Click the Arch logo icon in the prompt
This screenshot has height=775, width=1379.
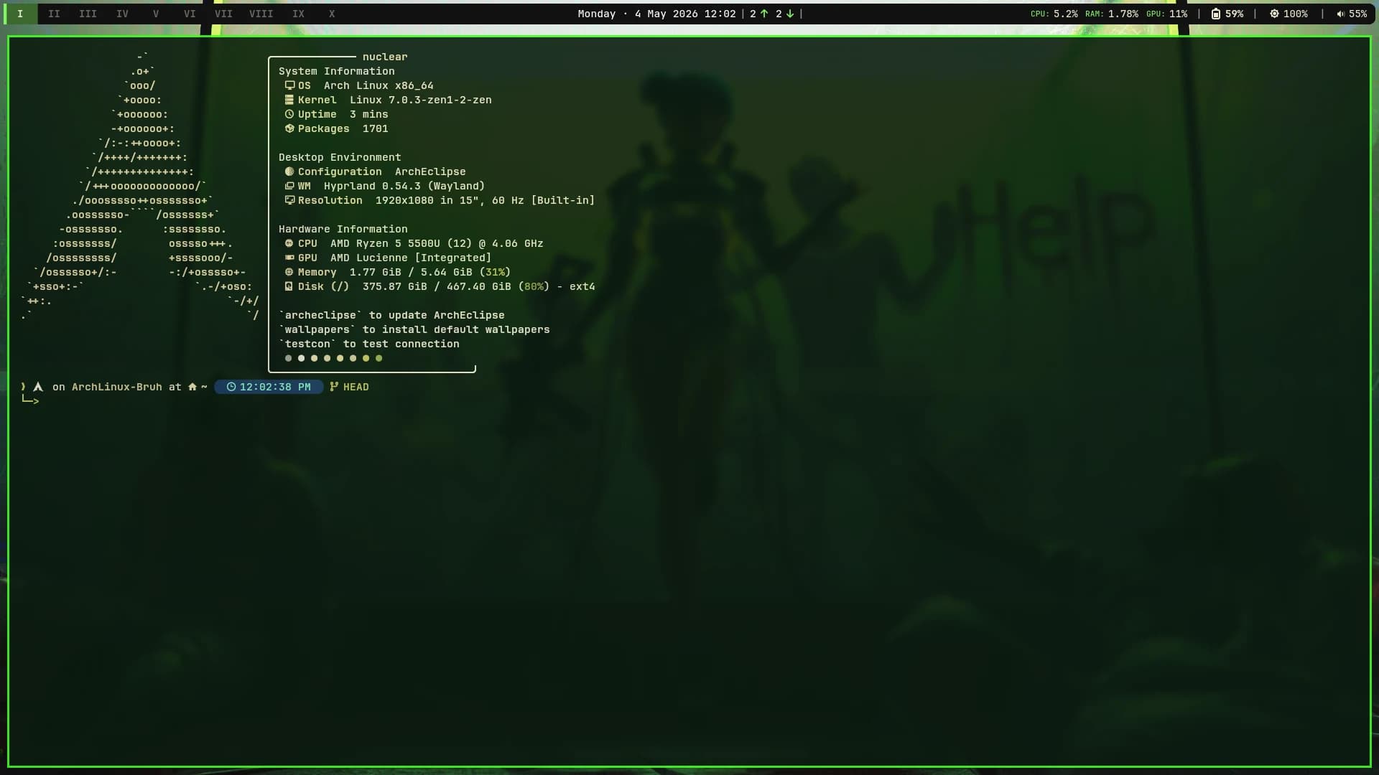(38, 387)
